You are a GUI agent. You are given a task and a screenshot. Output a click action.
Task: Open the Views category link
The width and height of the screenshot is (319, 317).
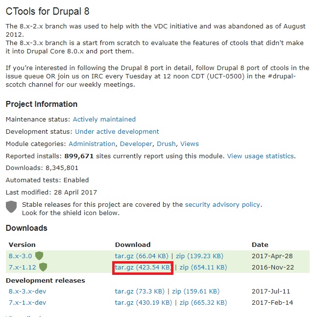190,144
